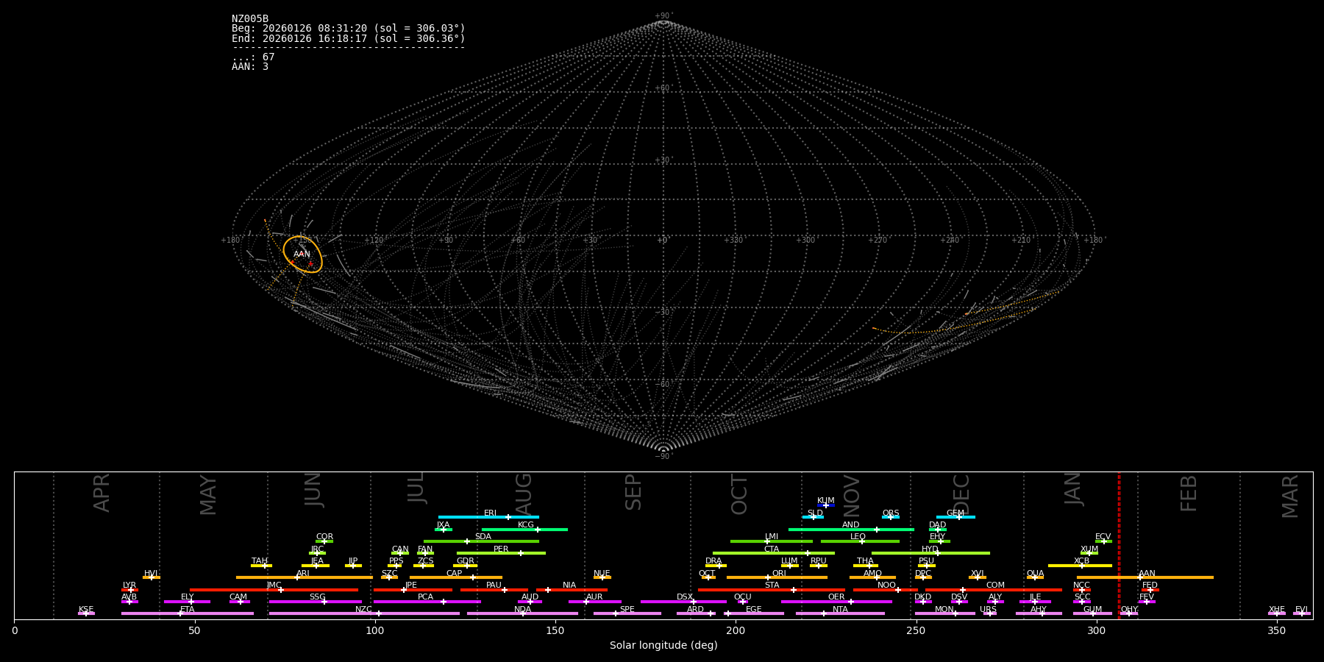Image resolution: width=1324 pixels, height=662 pixels.
Task: Click the 150 tick on the longitude axis
Action: point(555,630)
